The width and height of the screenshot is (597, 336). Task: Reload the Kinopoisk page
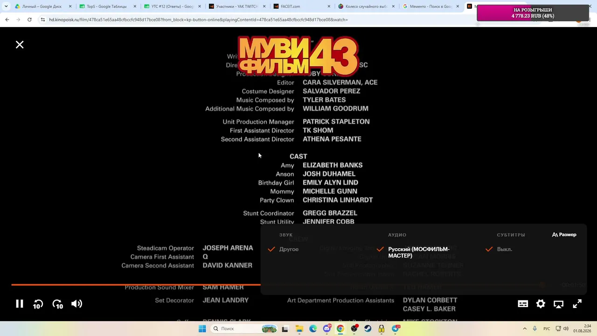(x=29, y=20)
